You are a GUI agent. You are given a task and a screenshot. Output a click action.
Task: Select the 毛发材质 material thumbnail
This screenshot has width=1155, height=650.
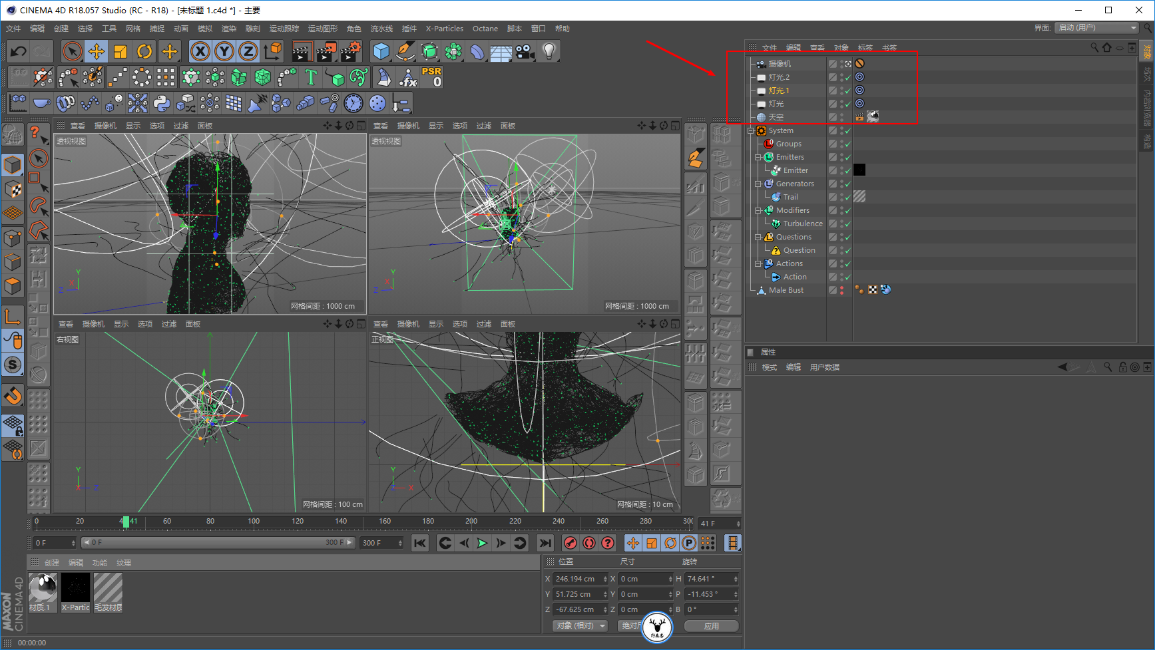coord(108,592)
